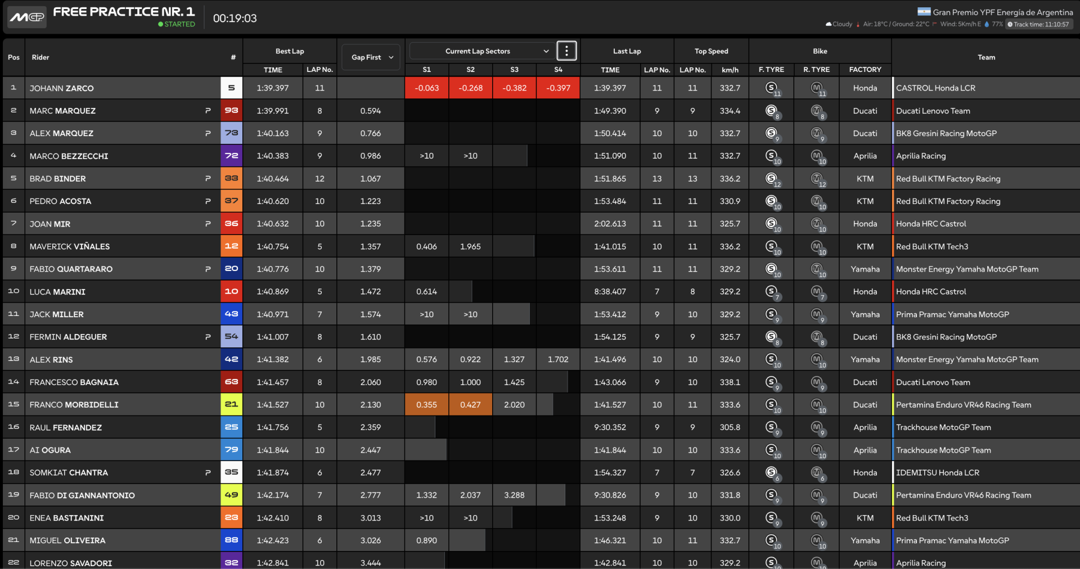Click rider name AI OGURA
The width and height of the screenshot is (1080, 569).
tap(50, 450)
